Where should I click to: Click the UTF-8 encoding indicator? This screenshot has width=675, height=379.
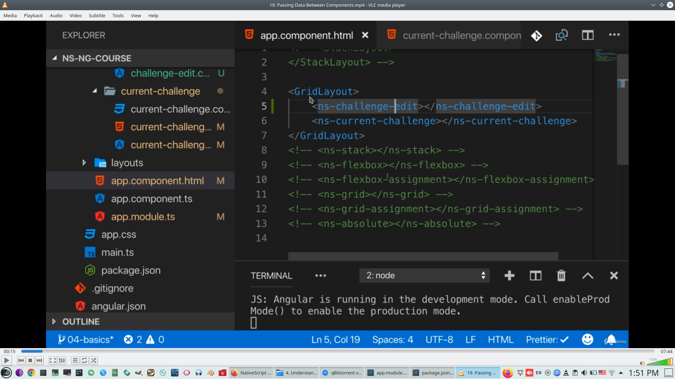point(439,339)
